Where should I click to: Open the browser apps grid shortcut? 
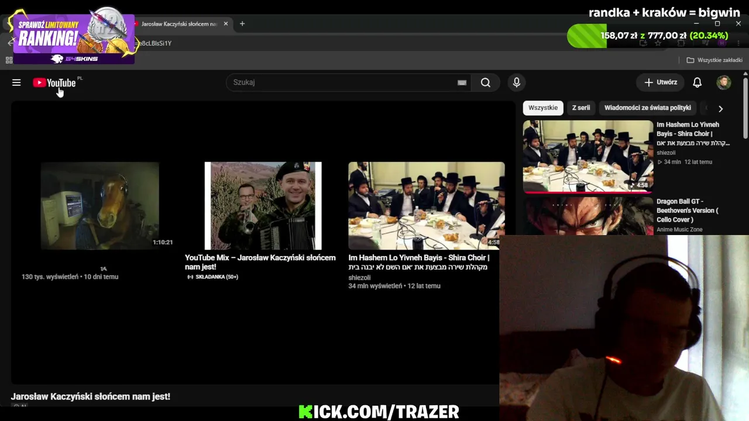tap(9, 60)
